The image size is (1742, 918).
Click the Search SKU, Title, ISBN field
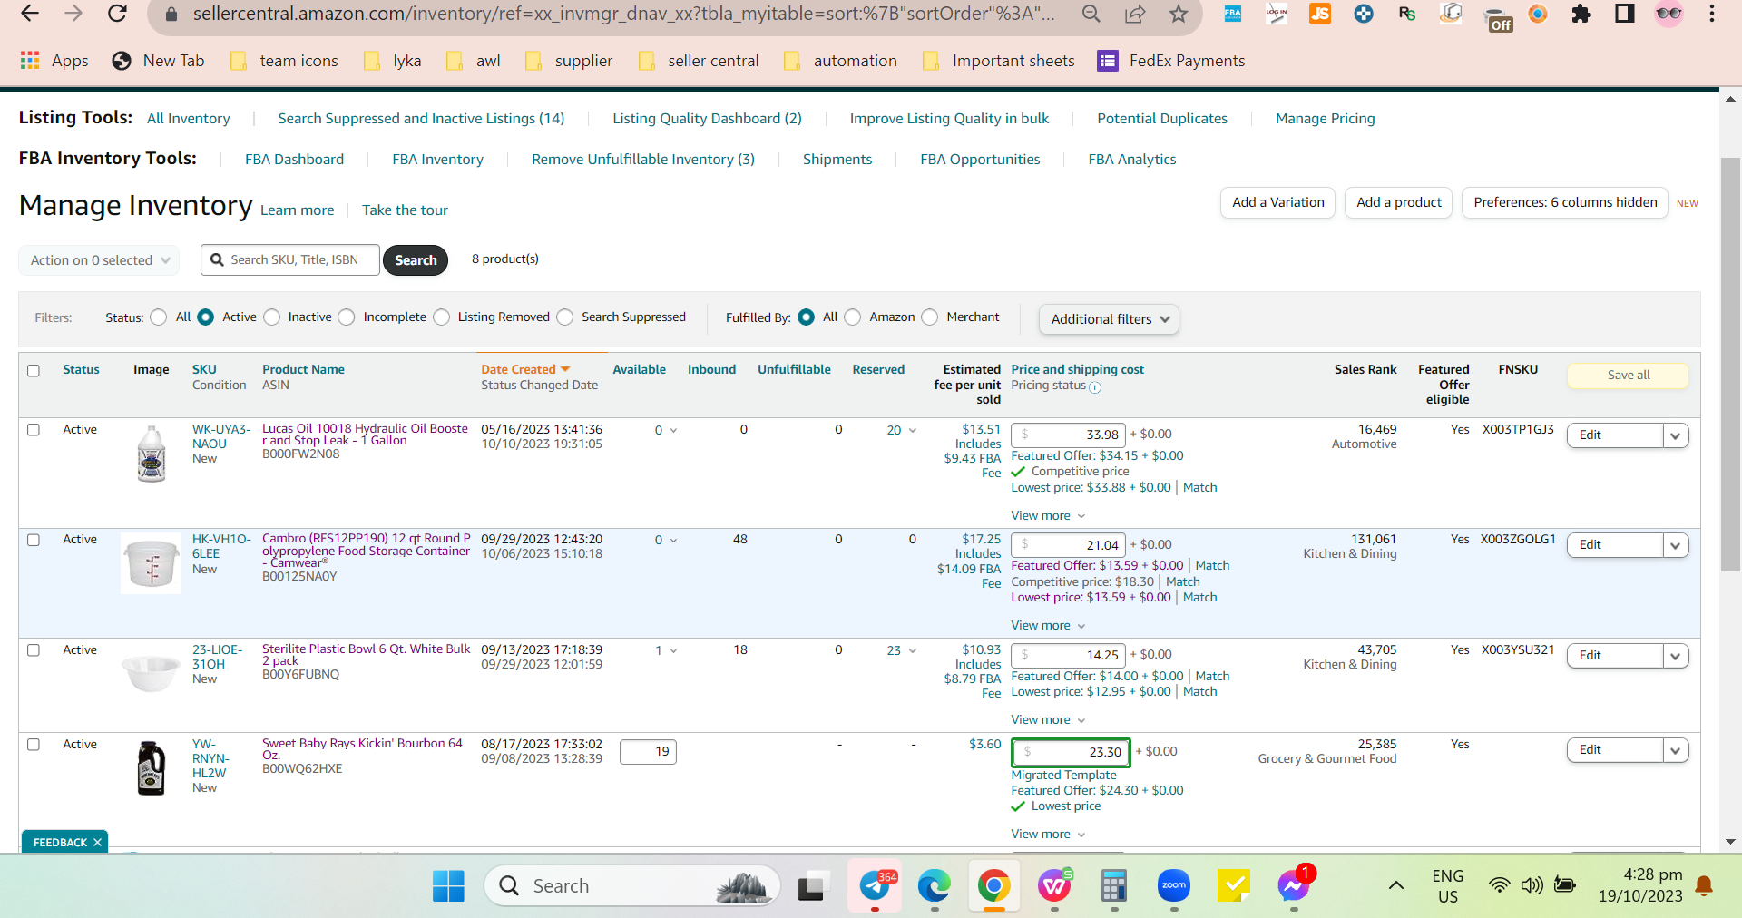(290, 260)
